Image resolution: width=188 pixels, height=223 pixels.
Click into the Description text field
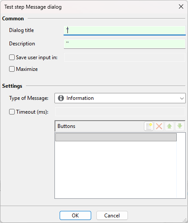[x=124, y=44]
